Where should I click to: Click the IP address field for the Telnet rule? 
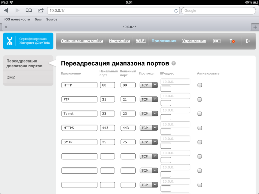click(175, 110)
